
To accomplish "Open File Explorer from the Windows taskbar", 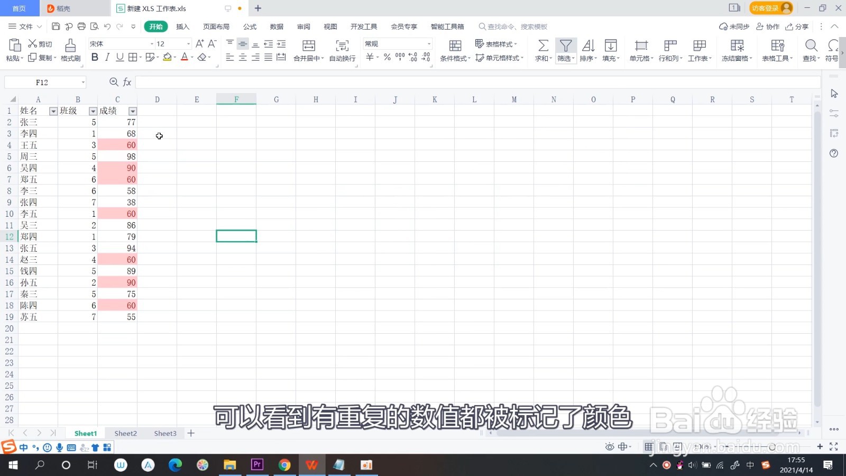I will (x=229, y=465).
